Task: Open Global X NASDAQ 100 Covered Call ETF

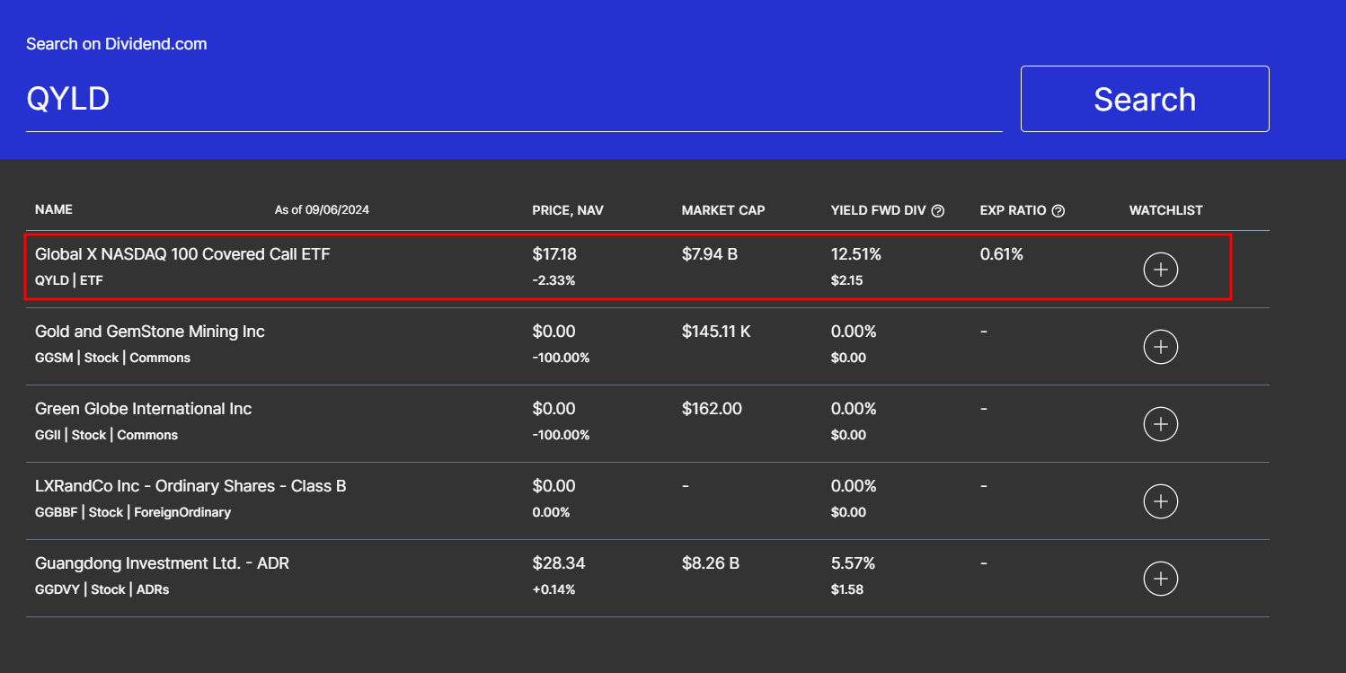Action: click(182, 254)
